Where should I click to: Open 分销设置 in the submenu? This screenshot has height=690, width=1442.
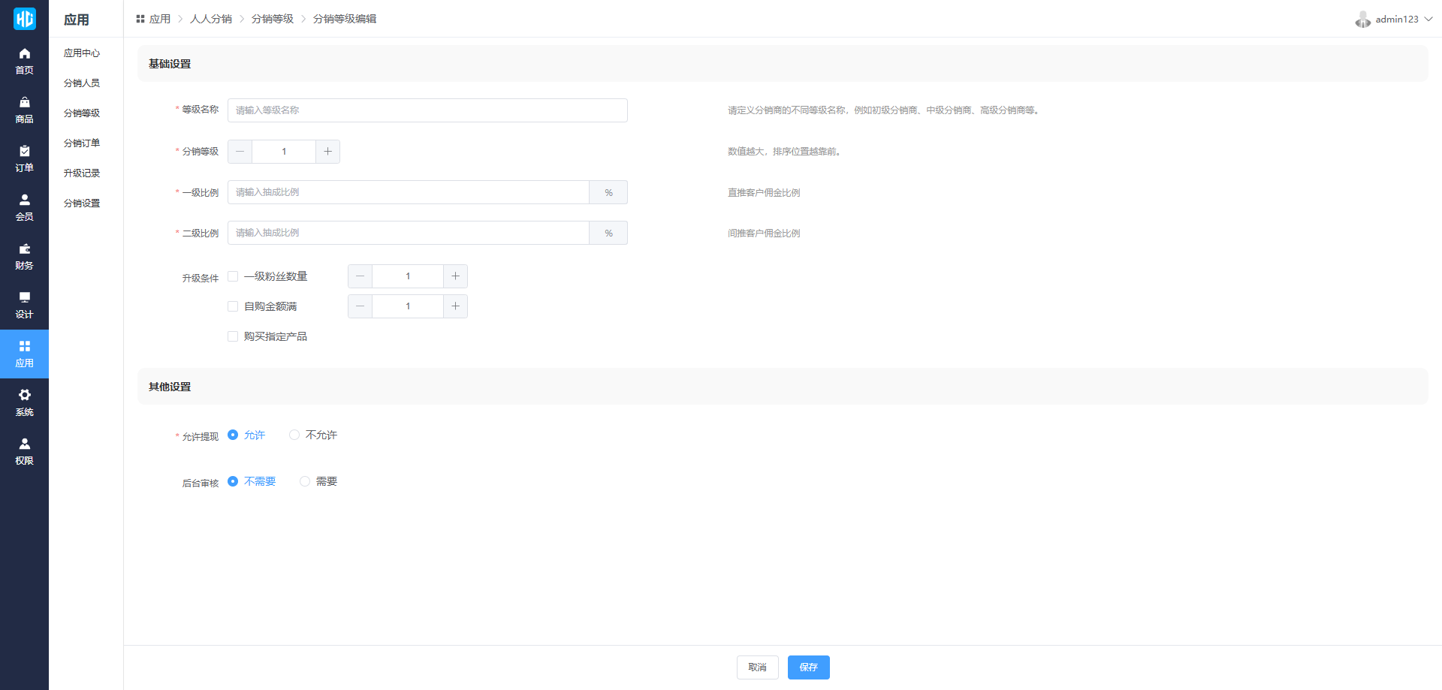(82, 203)
